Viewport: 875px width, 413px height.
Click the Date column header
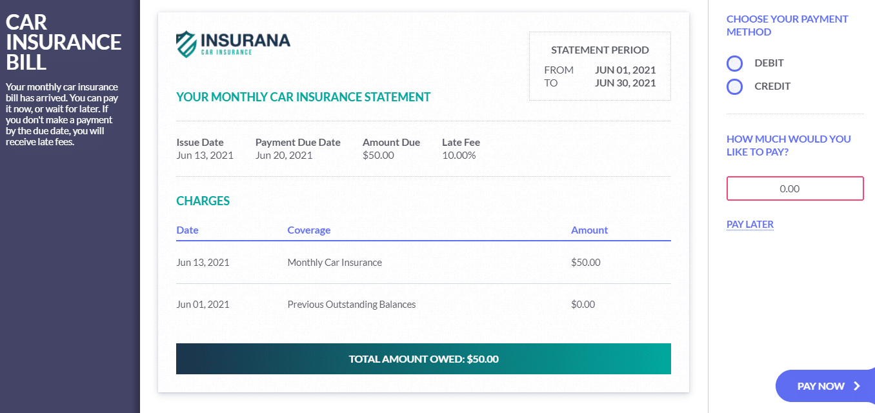187,230
